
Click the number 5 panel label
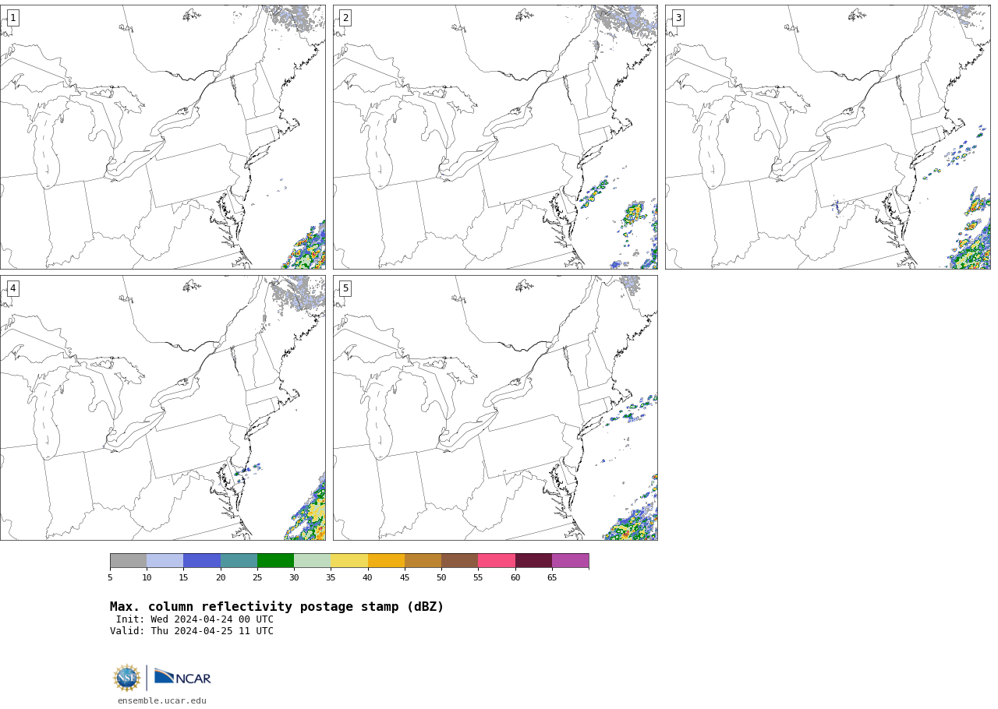(x=345, y=288)
